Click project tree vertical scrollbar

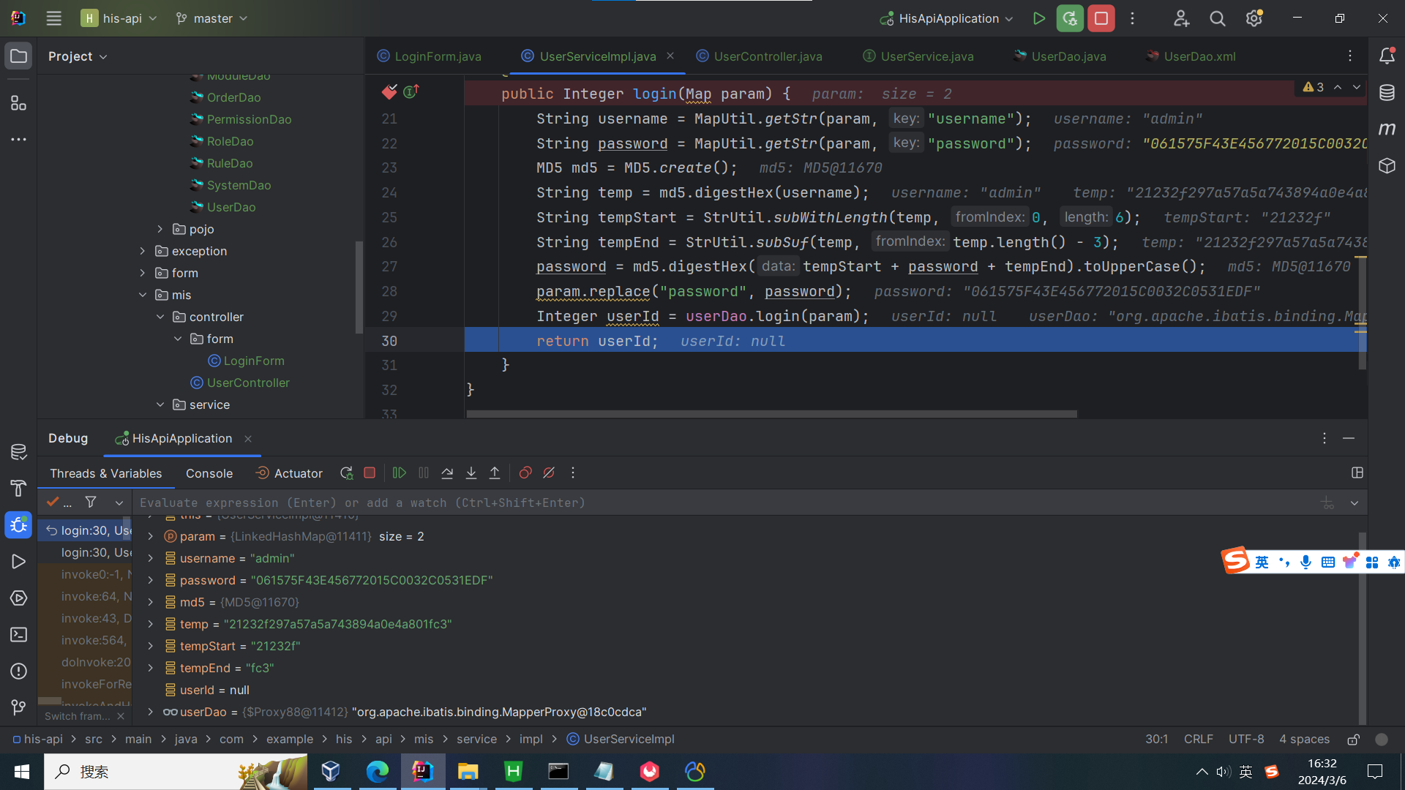point(359,287)
